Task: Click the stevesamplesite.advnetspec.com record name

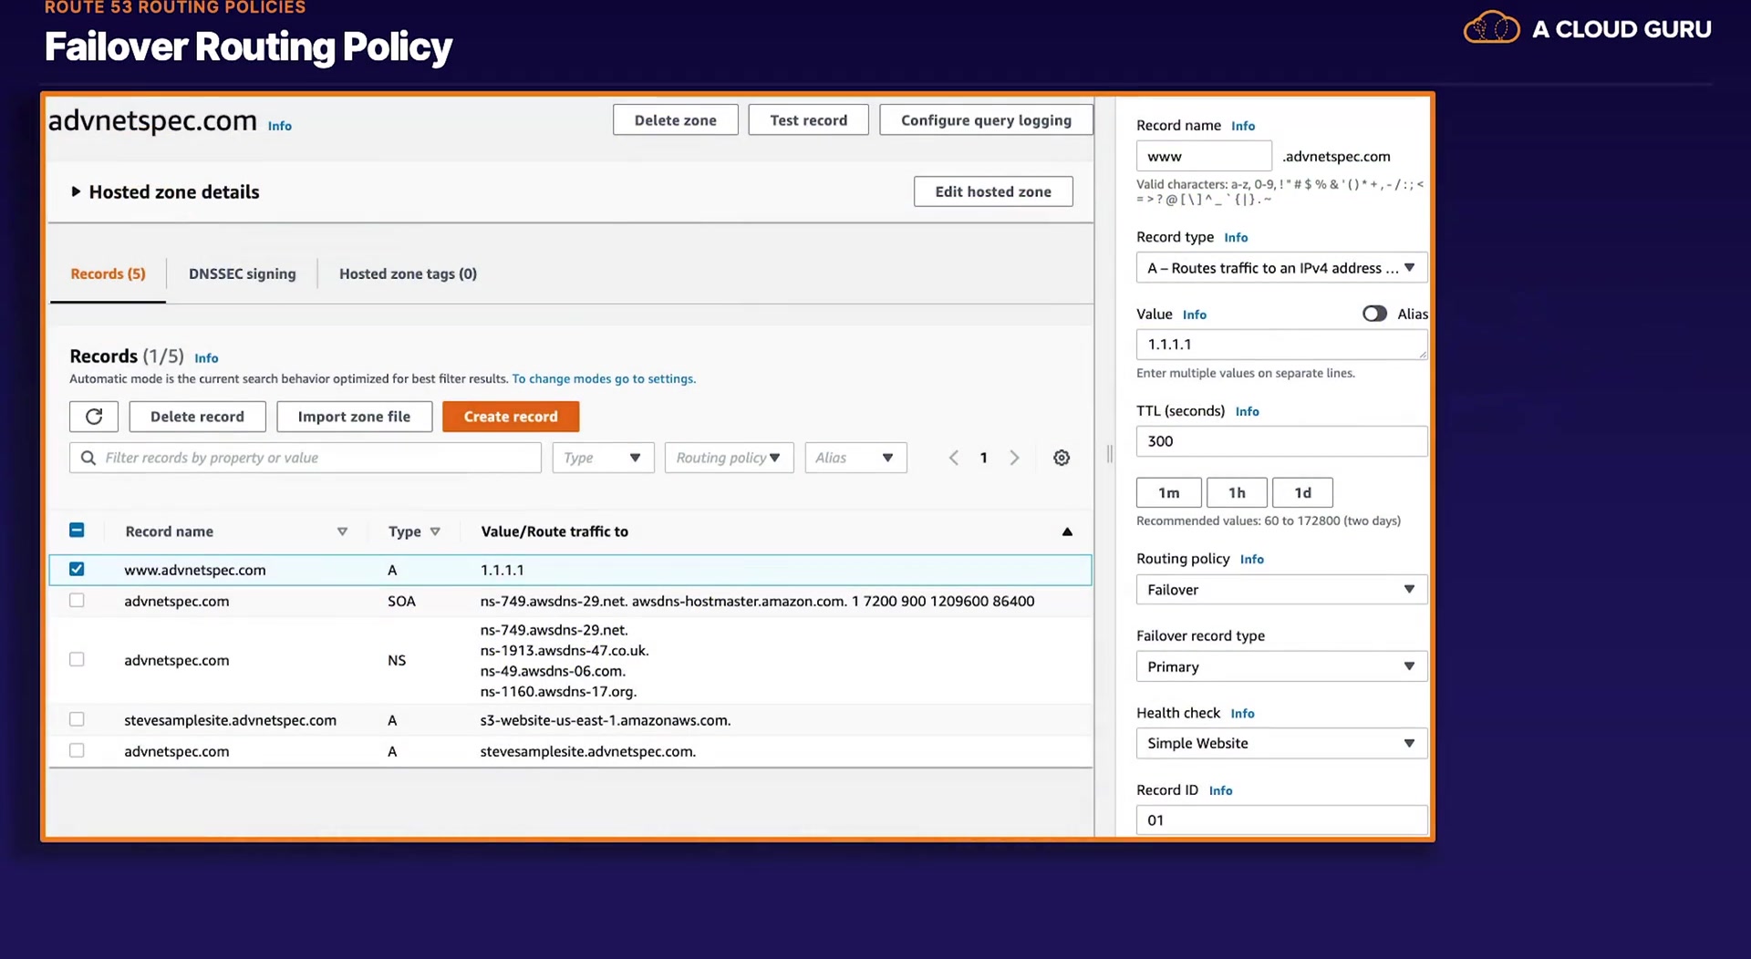Action: (230, 720)
